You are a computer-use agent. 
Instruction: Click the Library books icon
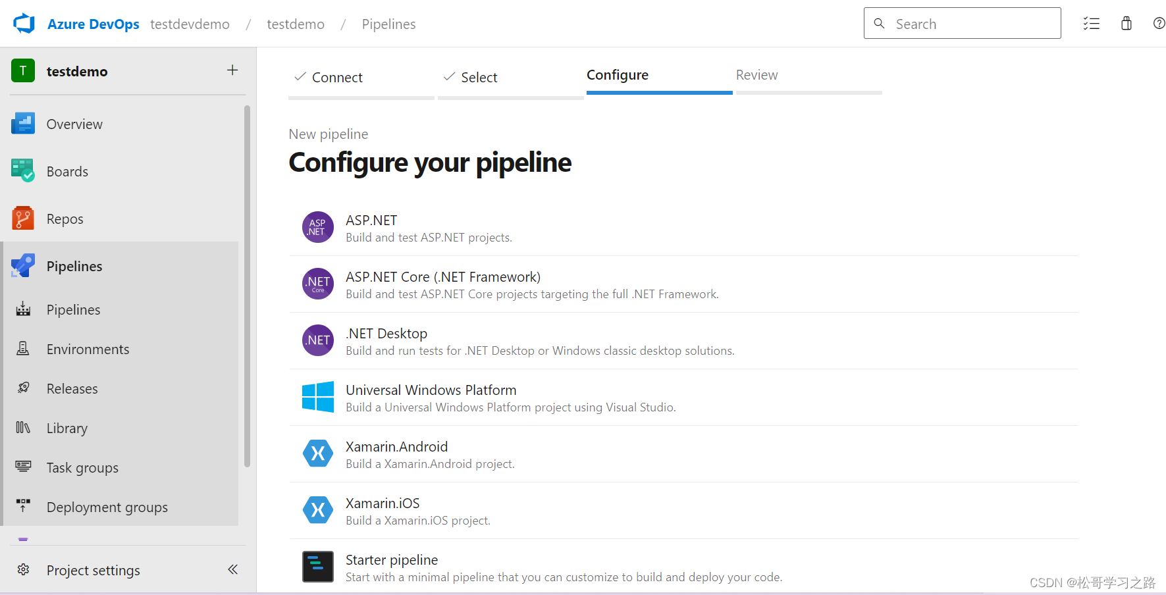click(23, 427)
